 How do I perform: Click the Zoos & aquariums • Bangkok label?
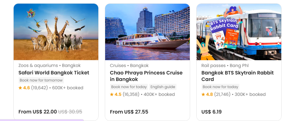(x=49, y=65)
